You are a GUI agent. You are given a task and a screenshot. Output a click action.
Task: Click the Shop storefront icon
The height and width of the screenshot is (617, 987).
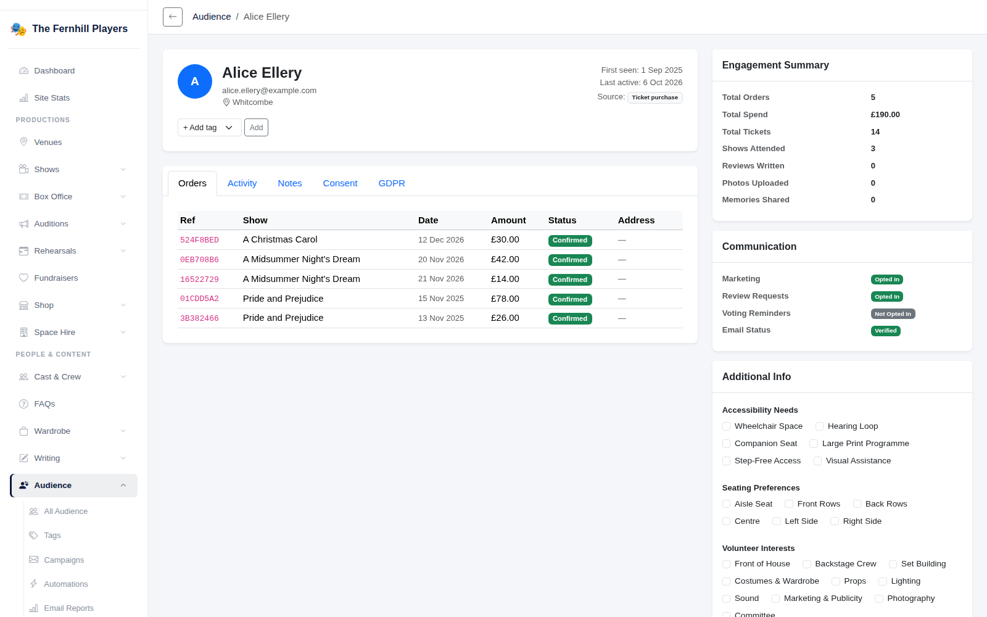(23, 305)
